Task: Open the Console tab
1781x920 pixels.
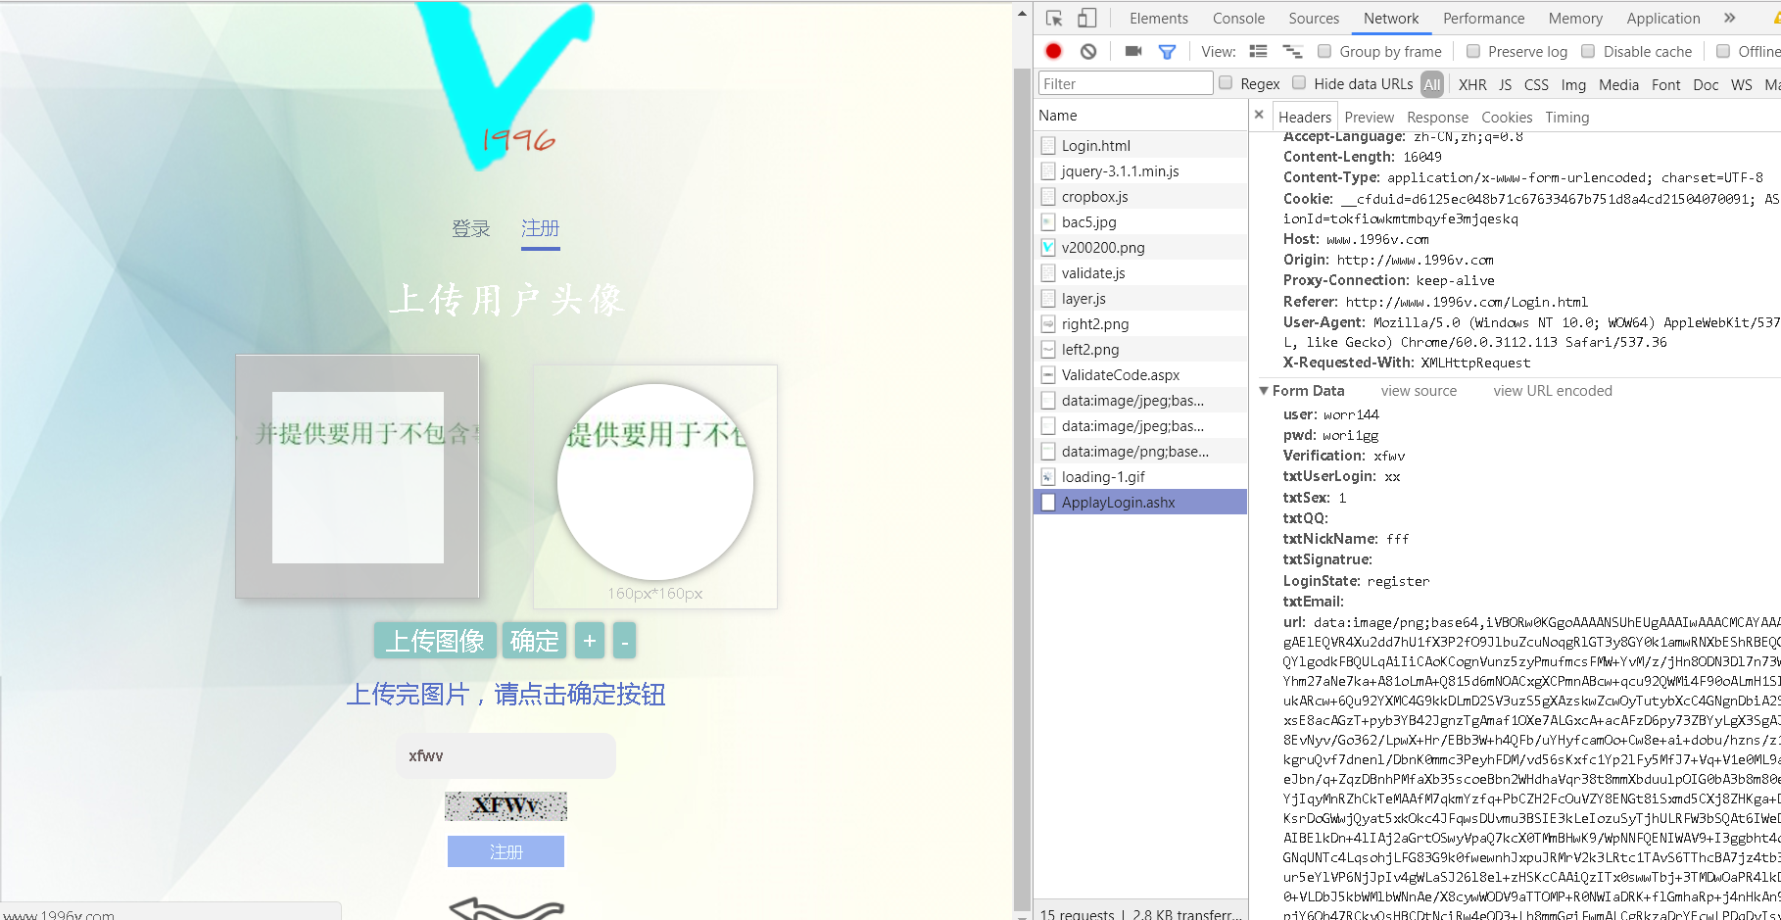Action: pos(1238,19)
